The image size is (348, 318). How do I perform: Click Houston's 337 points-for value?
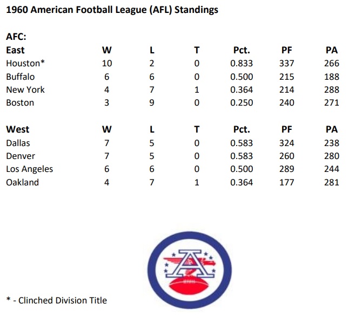(287, 63)
